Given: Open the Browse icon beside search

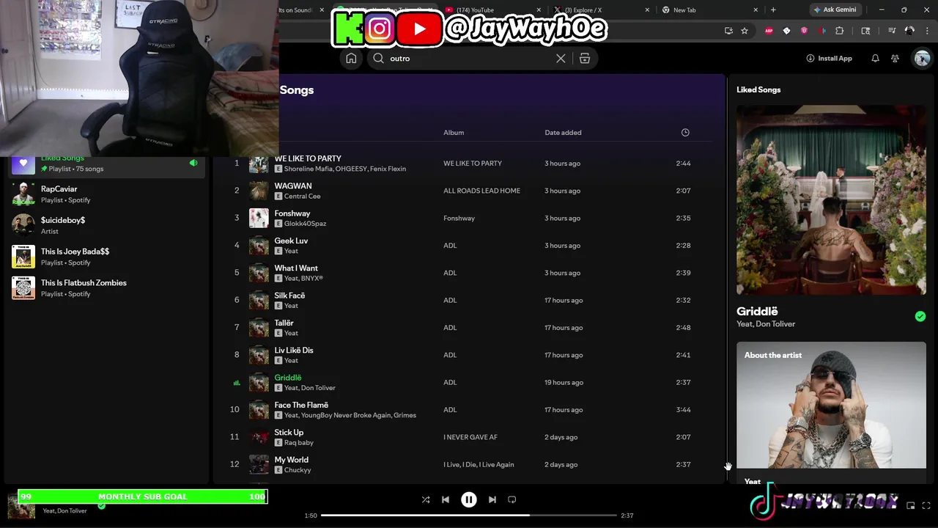Looking at the screenshot, I should [585, 59].
